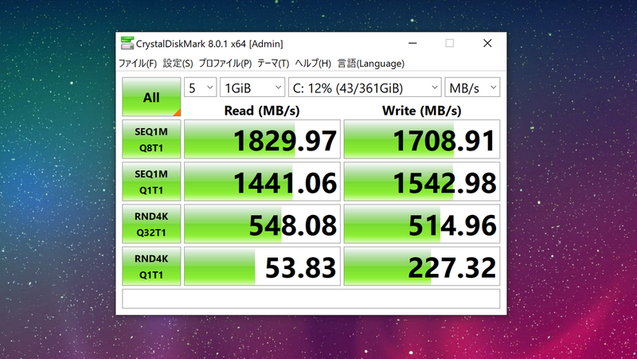Open the ヘルプ(H) menu
637x359 pixels.
313,64
